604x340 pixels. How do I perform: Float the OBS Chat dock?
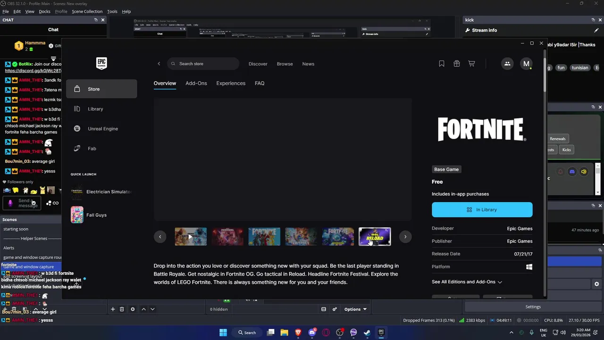pos(96,20)
